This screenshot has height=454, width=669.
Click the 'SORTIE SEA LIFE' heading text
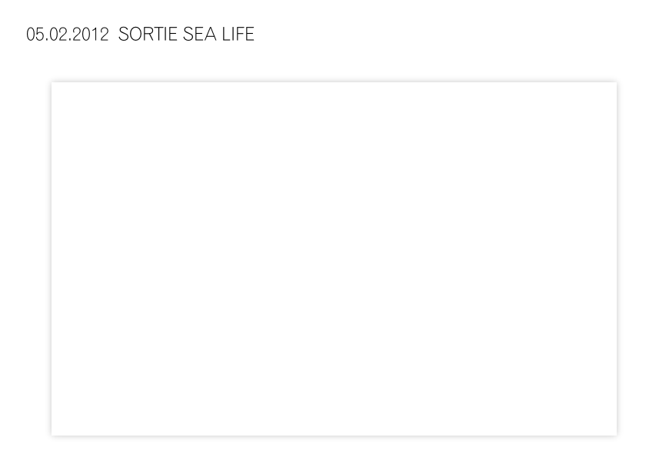pyautogui.click(x=186, y=34)
